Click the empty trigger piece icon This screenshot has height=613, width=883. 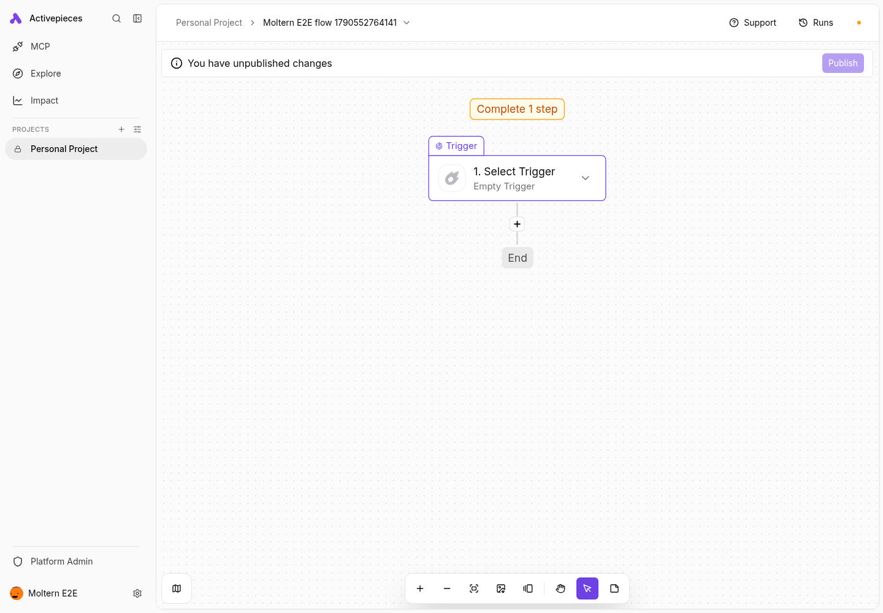tap(452, 178)
